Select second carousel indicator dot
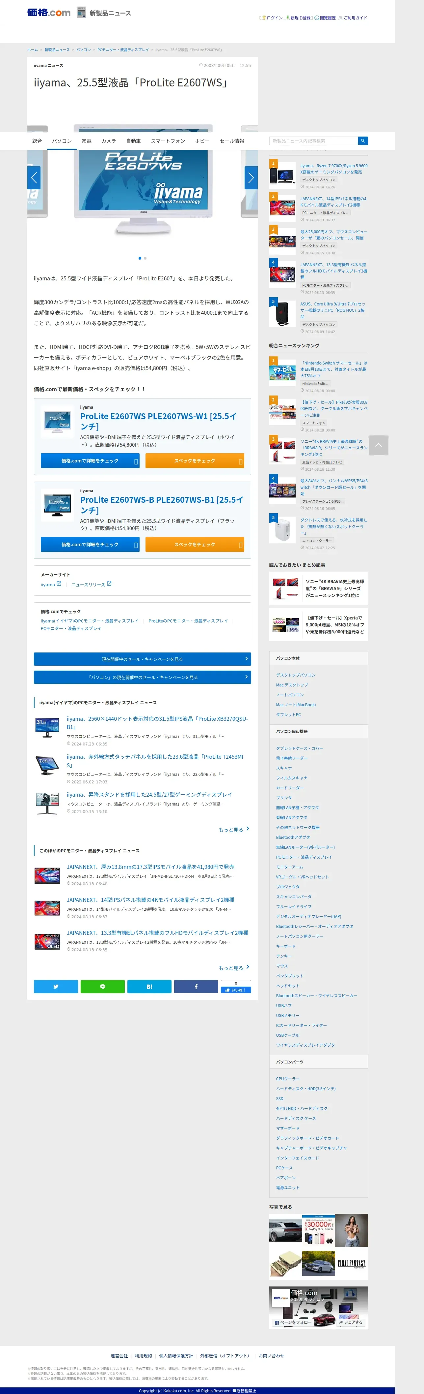This screenshot has width=424, height=1394. (x=145, y=258)
